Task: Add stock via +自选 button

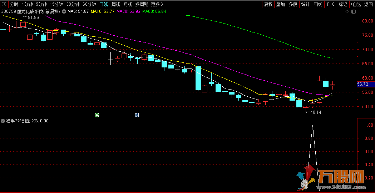Action: click(356, 4)
